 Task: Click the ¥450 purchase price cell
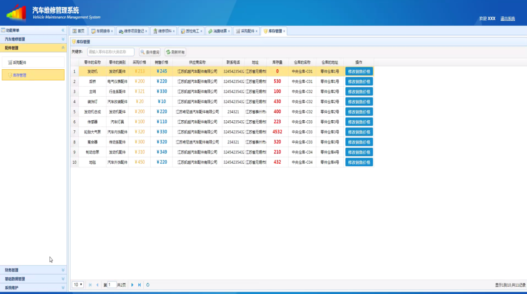pos(139,162)
